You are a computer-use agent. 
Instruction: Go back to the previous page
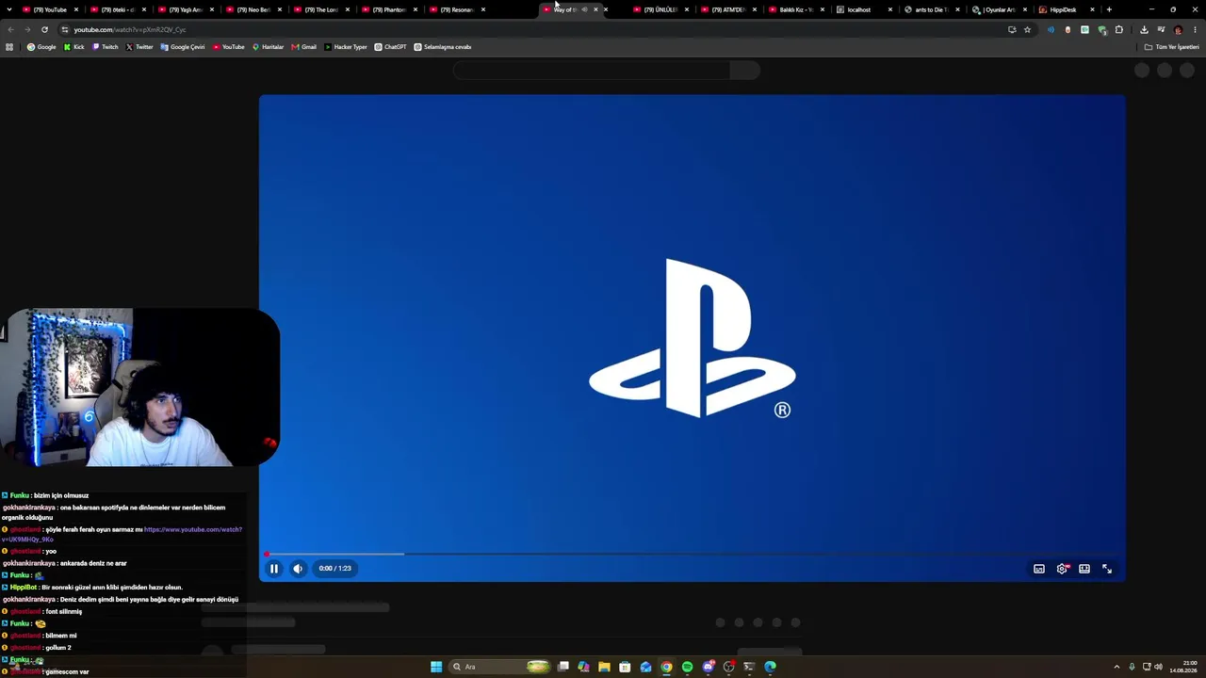click(10, 29)
